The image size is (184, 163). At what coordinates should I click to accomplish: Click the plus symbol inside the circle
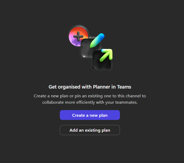(x=78, y=36)
